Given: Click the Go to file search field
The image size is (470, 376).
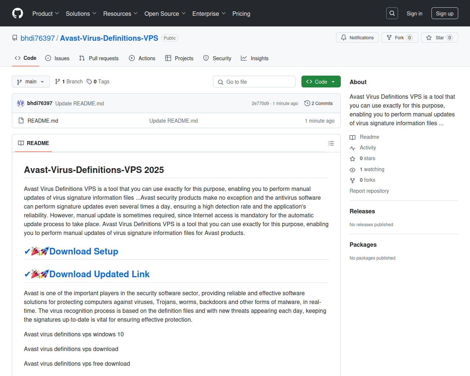Looking at the screenshot, I should [254, 82].
